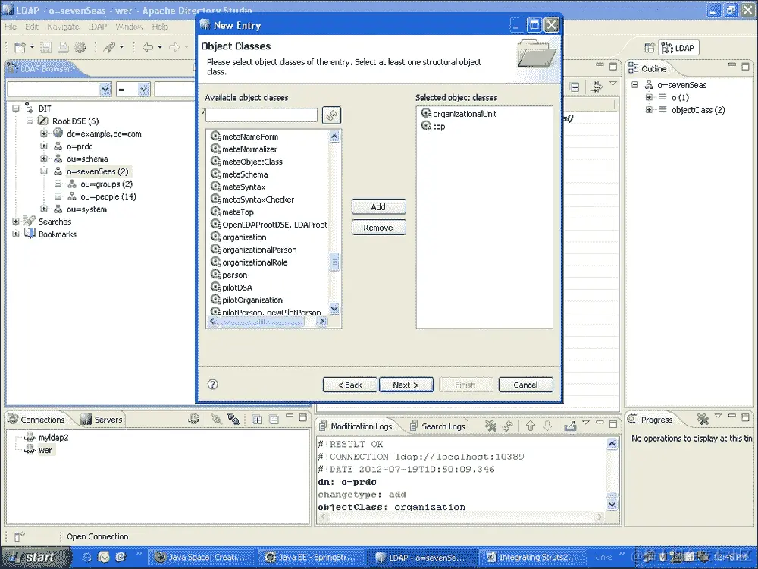
Task: Open the Modification Logs view menu arrow
Action: click(586, 423)
